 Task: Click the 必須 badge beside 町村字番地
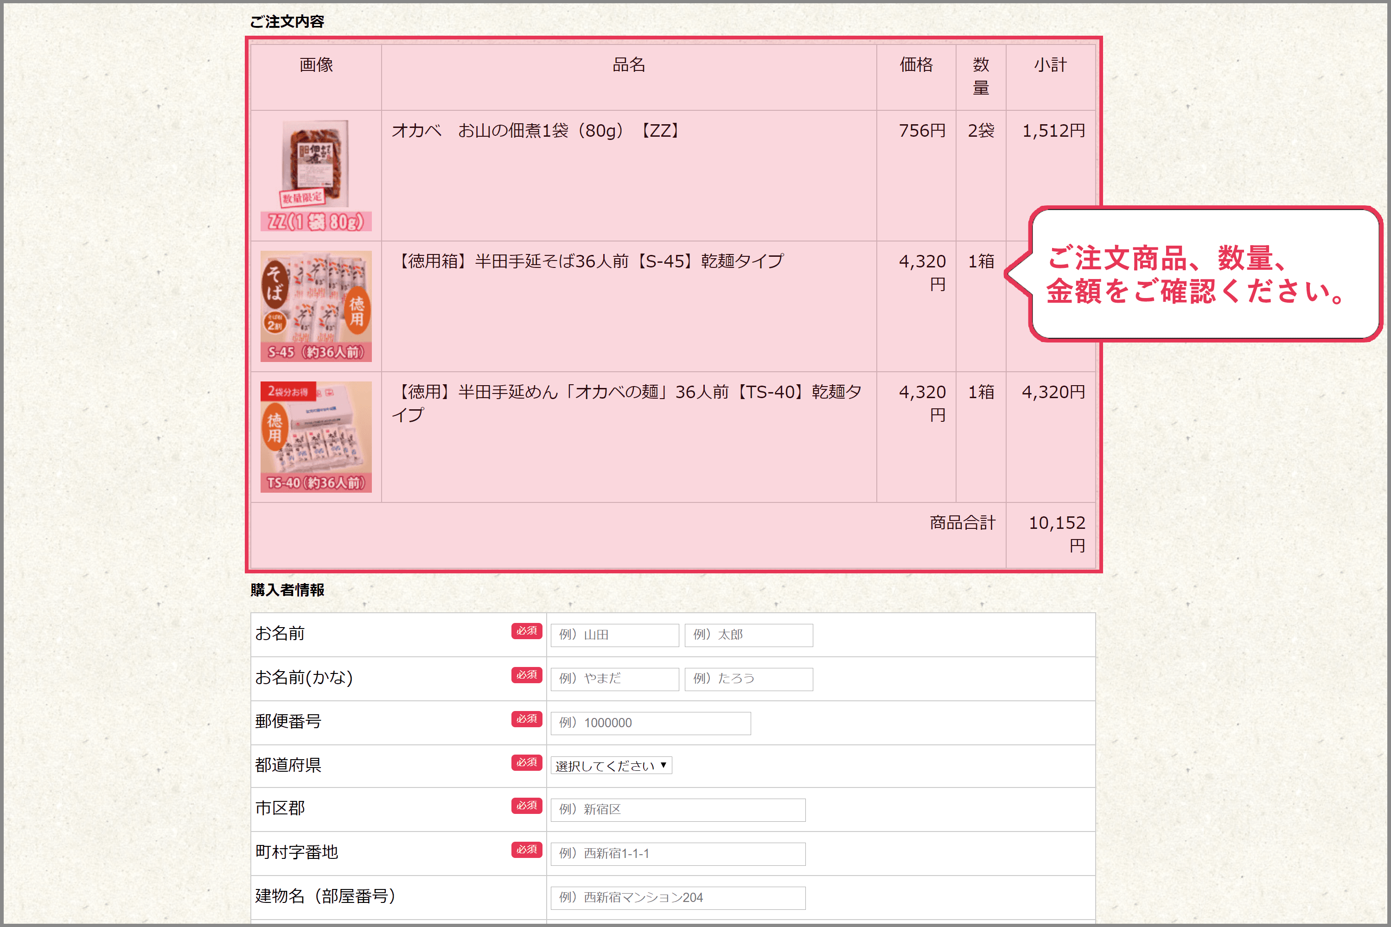point(526,850)
